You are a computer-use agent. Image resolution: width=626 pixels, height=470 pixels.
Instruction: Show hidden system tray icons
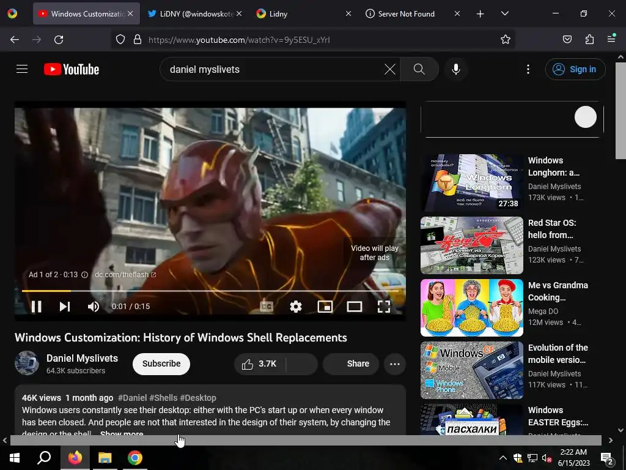click(503, 458)
